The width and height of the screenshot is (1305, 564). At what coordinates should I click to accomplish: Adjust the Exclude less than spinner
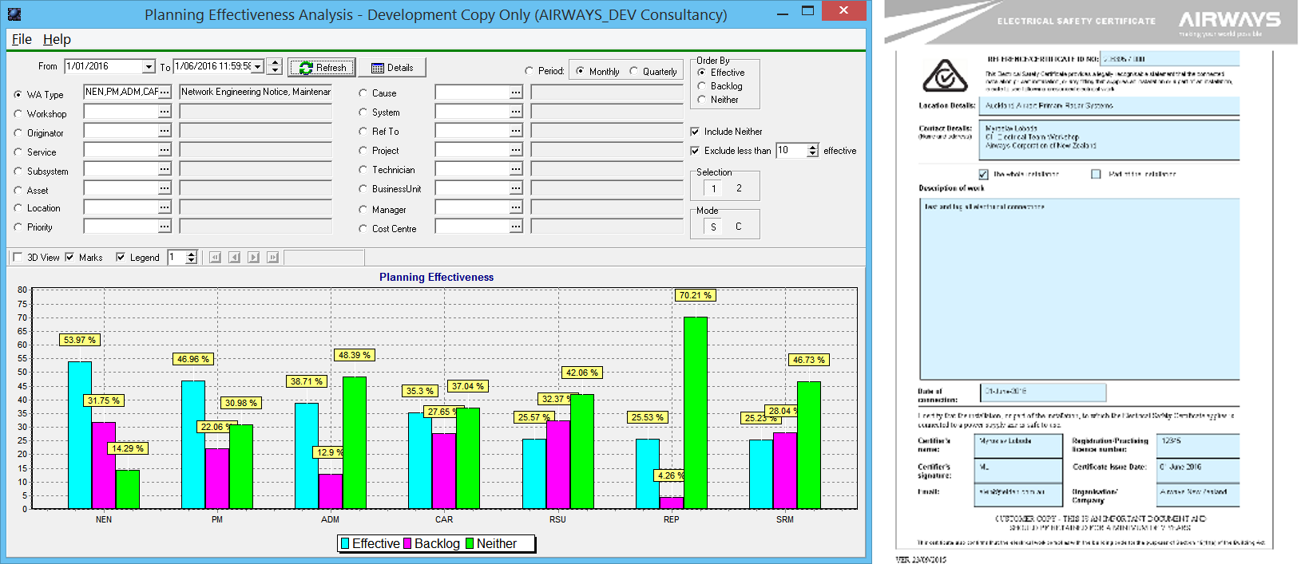coord(813,150)
